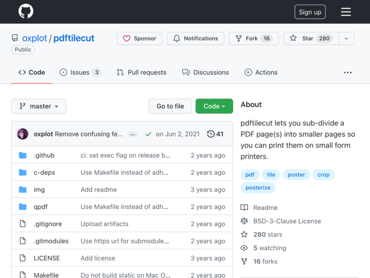
Task: Open the 'Add license' commit message
Action: (98, 258)
